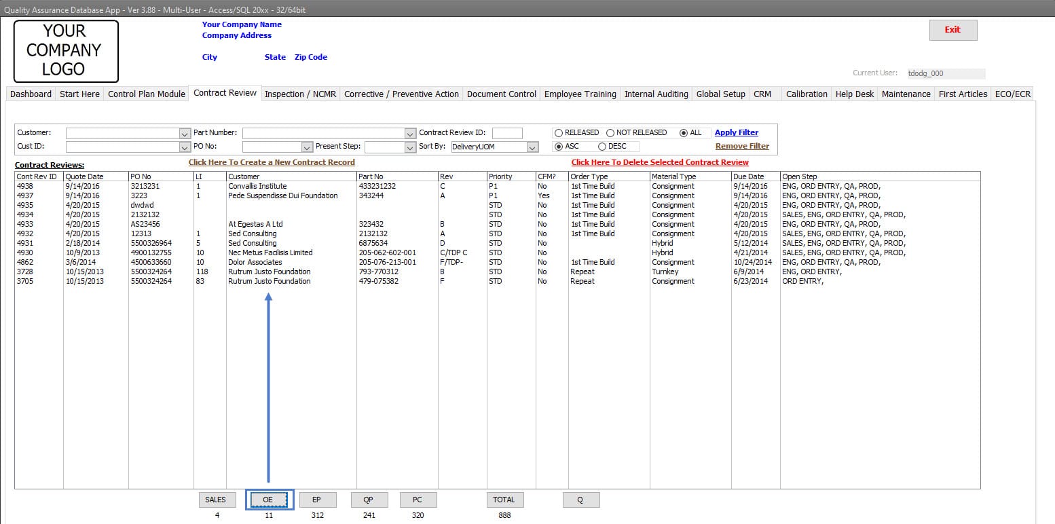This screenshot has width=1055, height=524.
Task: Open the Present Step dropdown
Action: 410,147
